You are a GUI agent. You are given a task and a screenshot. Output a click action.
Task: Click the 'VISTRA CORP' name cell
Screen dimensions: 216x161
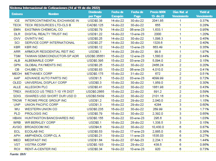(x=36, y=145)
